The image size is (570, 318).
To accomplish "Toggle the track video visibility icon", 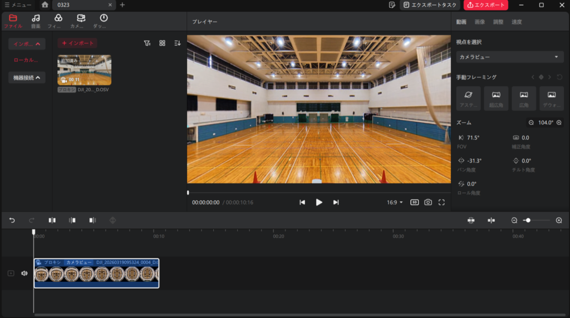I will [x=11, y=274].
